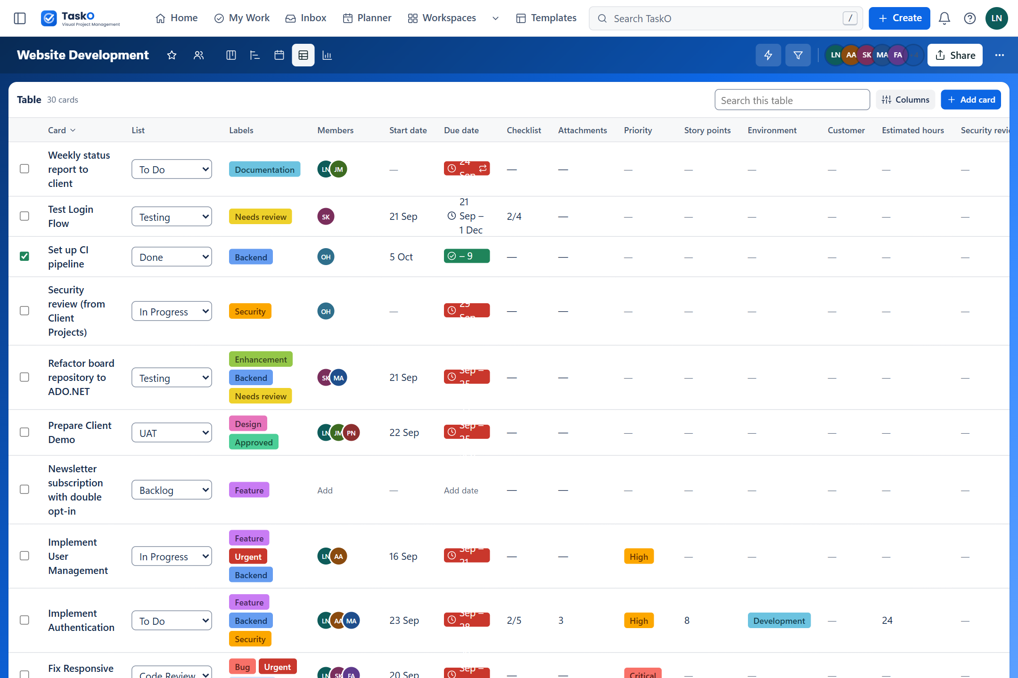The height and width of the screenshot is (678, 1018).
Task: Open the Backlog list dropdown
Action: click(172, 490)
